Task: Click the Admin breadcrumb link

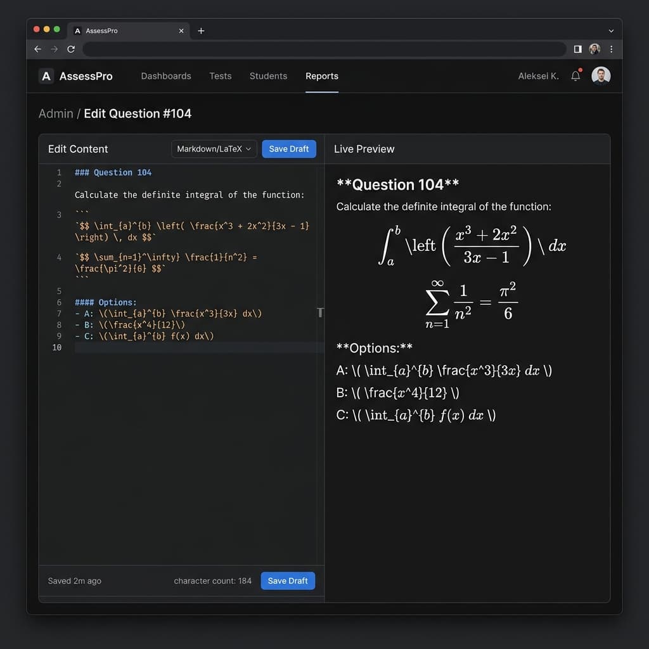Action: click(56, 114)
